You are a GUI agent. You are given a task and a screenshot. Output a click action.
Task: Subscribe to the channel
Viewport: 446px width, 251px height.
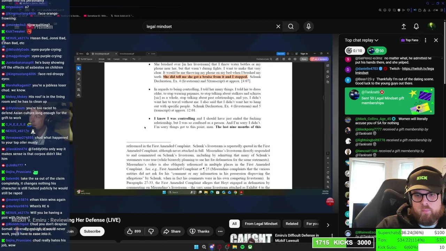pos(92,231)
